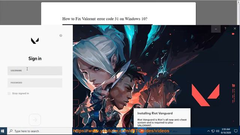Screen dimensions: 240x135
Task: Click the 'How to Fix Valorant error code 31' heading
Action: coord(105,19)
